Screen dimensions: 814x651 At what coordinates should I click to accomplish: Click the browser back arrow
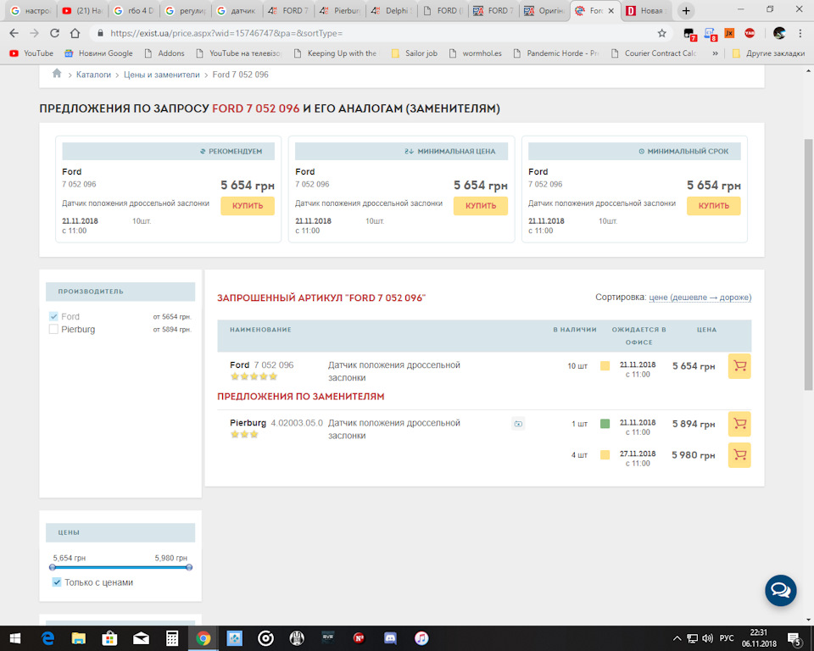pyautogui.click(x=14, y=33)
